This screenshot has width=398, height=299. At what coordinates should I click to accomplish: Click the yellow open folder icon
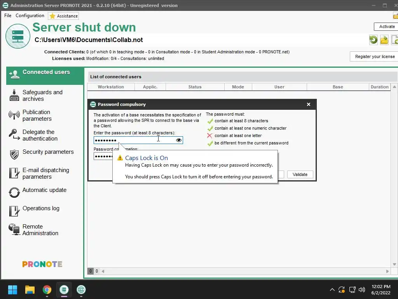[384, 40]
